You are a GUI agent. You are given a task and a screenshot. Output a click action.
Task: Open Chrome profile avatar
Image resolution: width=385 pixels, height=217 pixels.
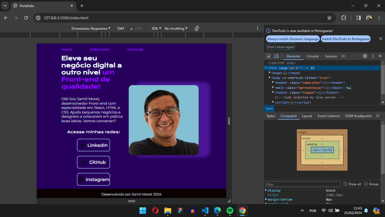(369, 18)
